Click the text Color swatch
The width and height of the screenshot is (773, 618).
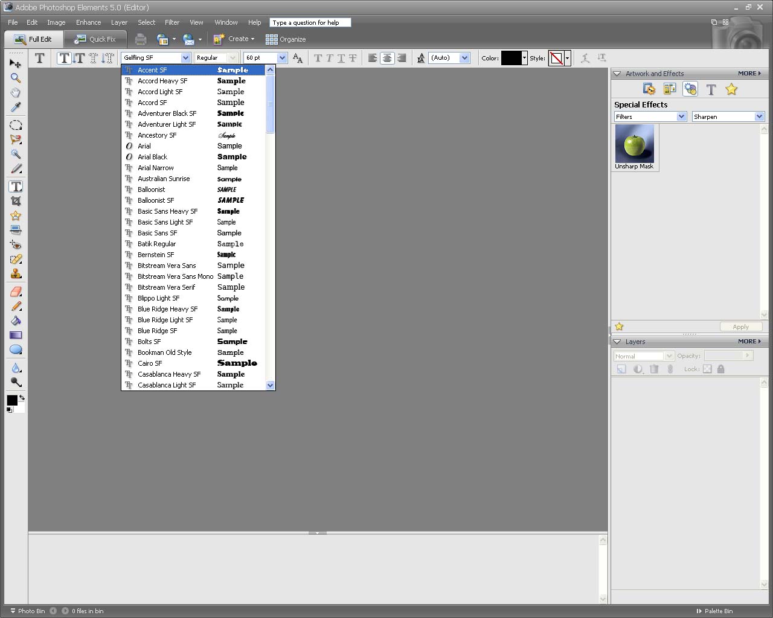(511, 58)
